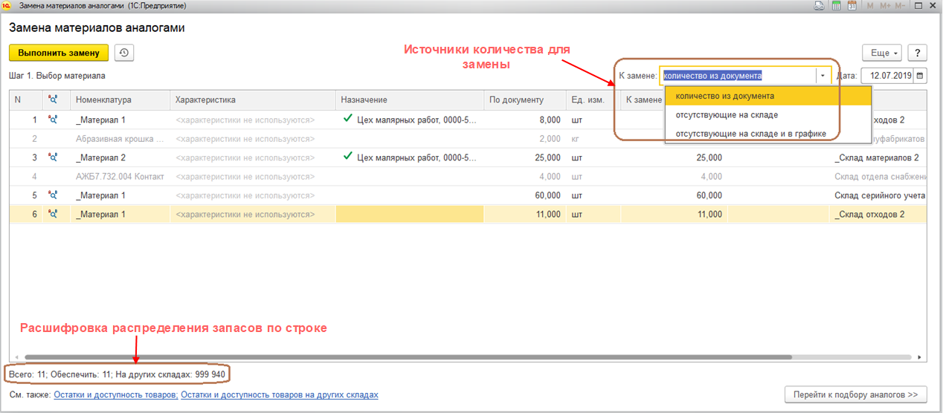Collapse the К замене dropdown arrow
Screen dimensions: 943x413
pyautogui.click(x=823, y=76)
